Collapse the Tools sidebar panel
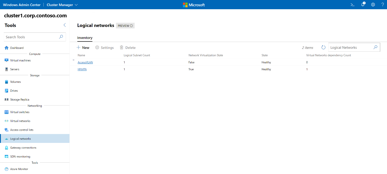 [65, 25]
